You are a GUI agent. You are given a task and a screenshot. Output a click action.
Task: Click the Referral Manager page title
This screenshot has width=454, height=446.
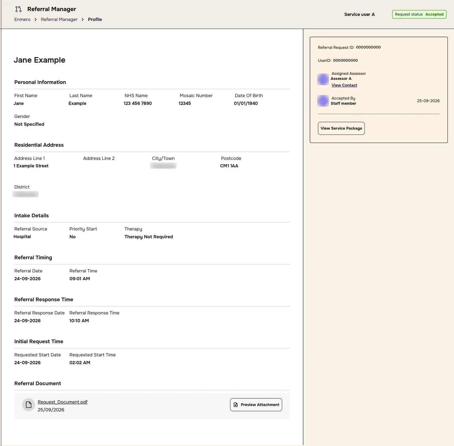52,9
